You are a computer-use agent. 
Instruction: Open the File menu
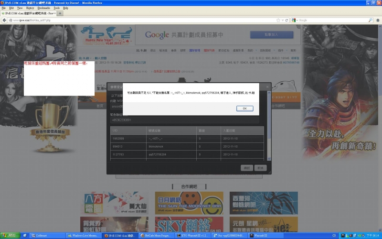tap(3, 8)
